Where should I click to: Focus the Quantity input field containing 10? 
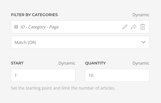point(117,75)
